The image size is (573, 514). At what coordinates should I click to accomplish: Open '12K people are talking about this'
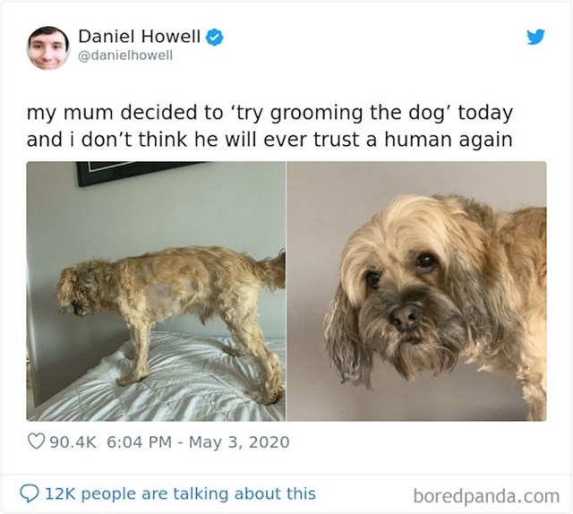point(180,493)
